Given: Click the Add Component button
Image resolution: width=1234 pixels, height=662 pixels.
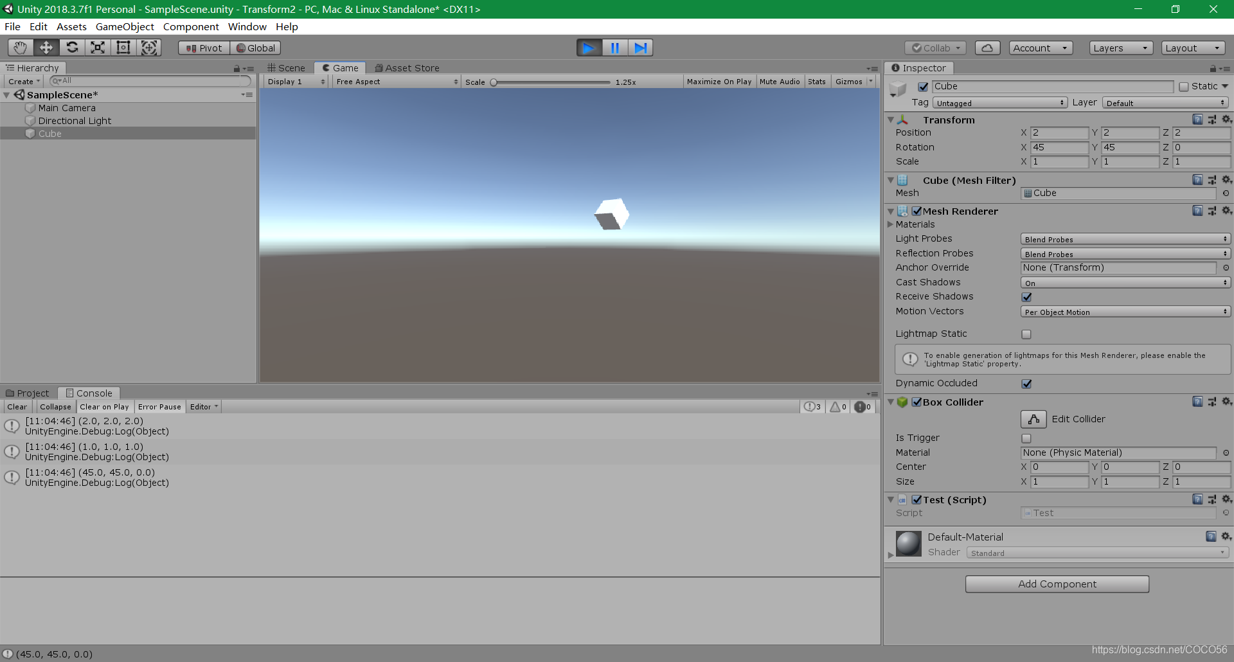Looking at the screenshot, I should point(1057,584).
